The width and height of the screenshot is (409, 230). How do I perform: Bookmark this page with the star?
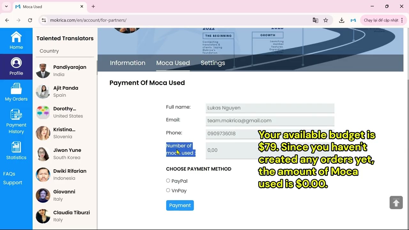tap(326, 20)
